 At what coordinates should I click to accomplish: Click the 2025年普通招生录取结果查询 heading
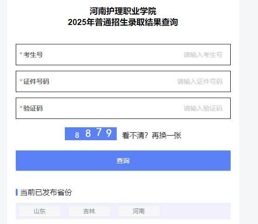coord(123,22)
